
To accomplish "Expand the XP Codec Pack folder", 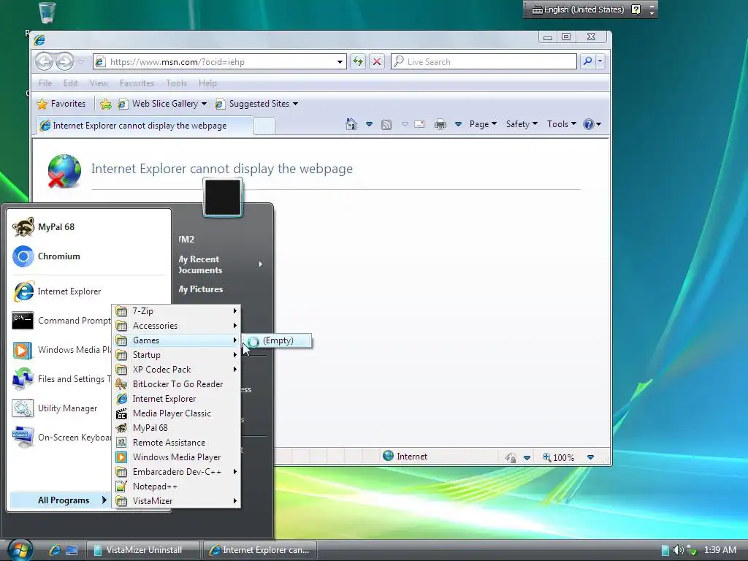I will pyautogui.click(x=176, y=369).
